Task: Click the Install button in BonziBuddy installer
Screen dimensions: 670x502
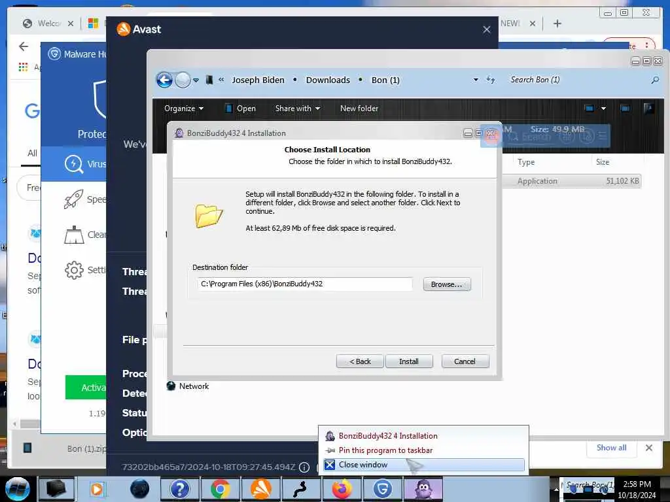Action: click(x=409, y=361)
